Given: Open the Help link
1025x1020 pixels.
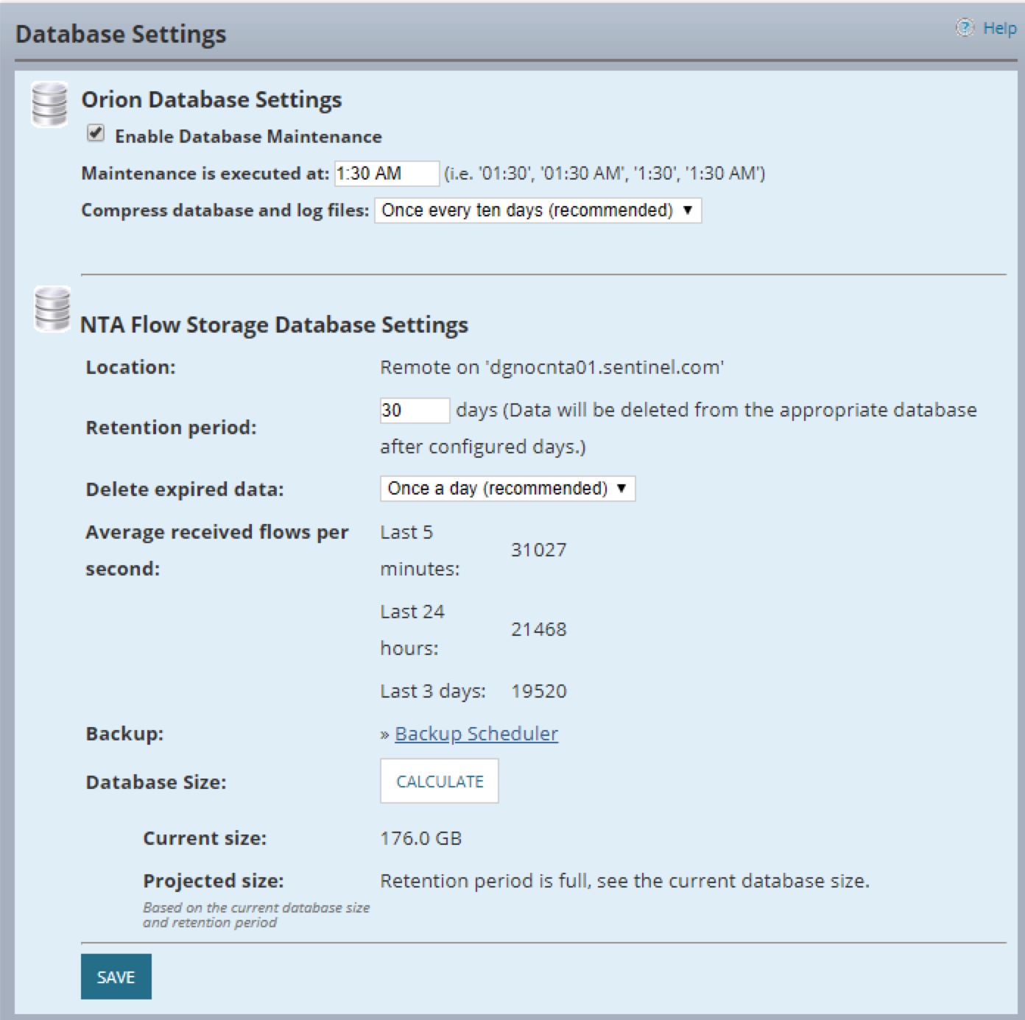Looking at the screenshot, I should click(999, 28).
